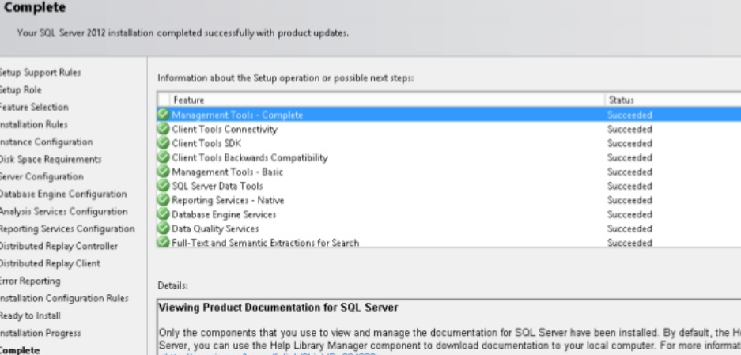Click success icon for Reporting Services - Native
741x355 pixels.
(x=164, y=200)
